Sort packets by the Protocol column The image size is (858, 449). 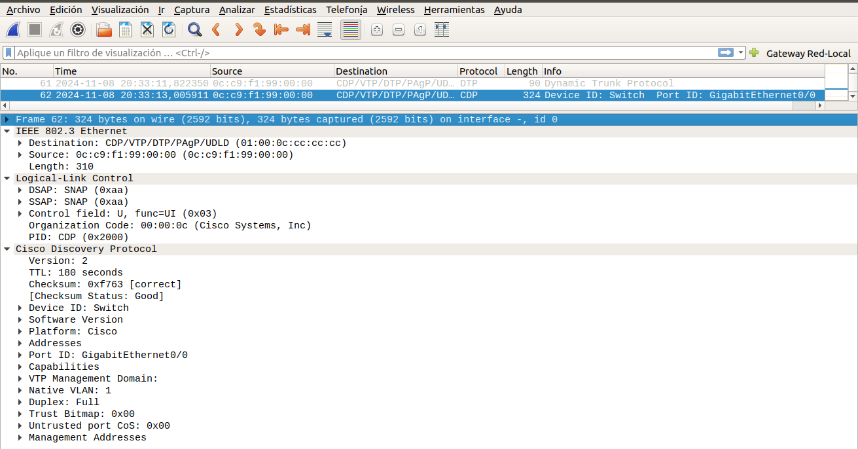[481, 71]
